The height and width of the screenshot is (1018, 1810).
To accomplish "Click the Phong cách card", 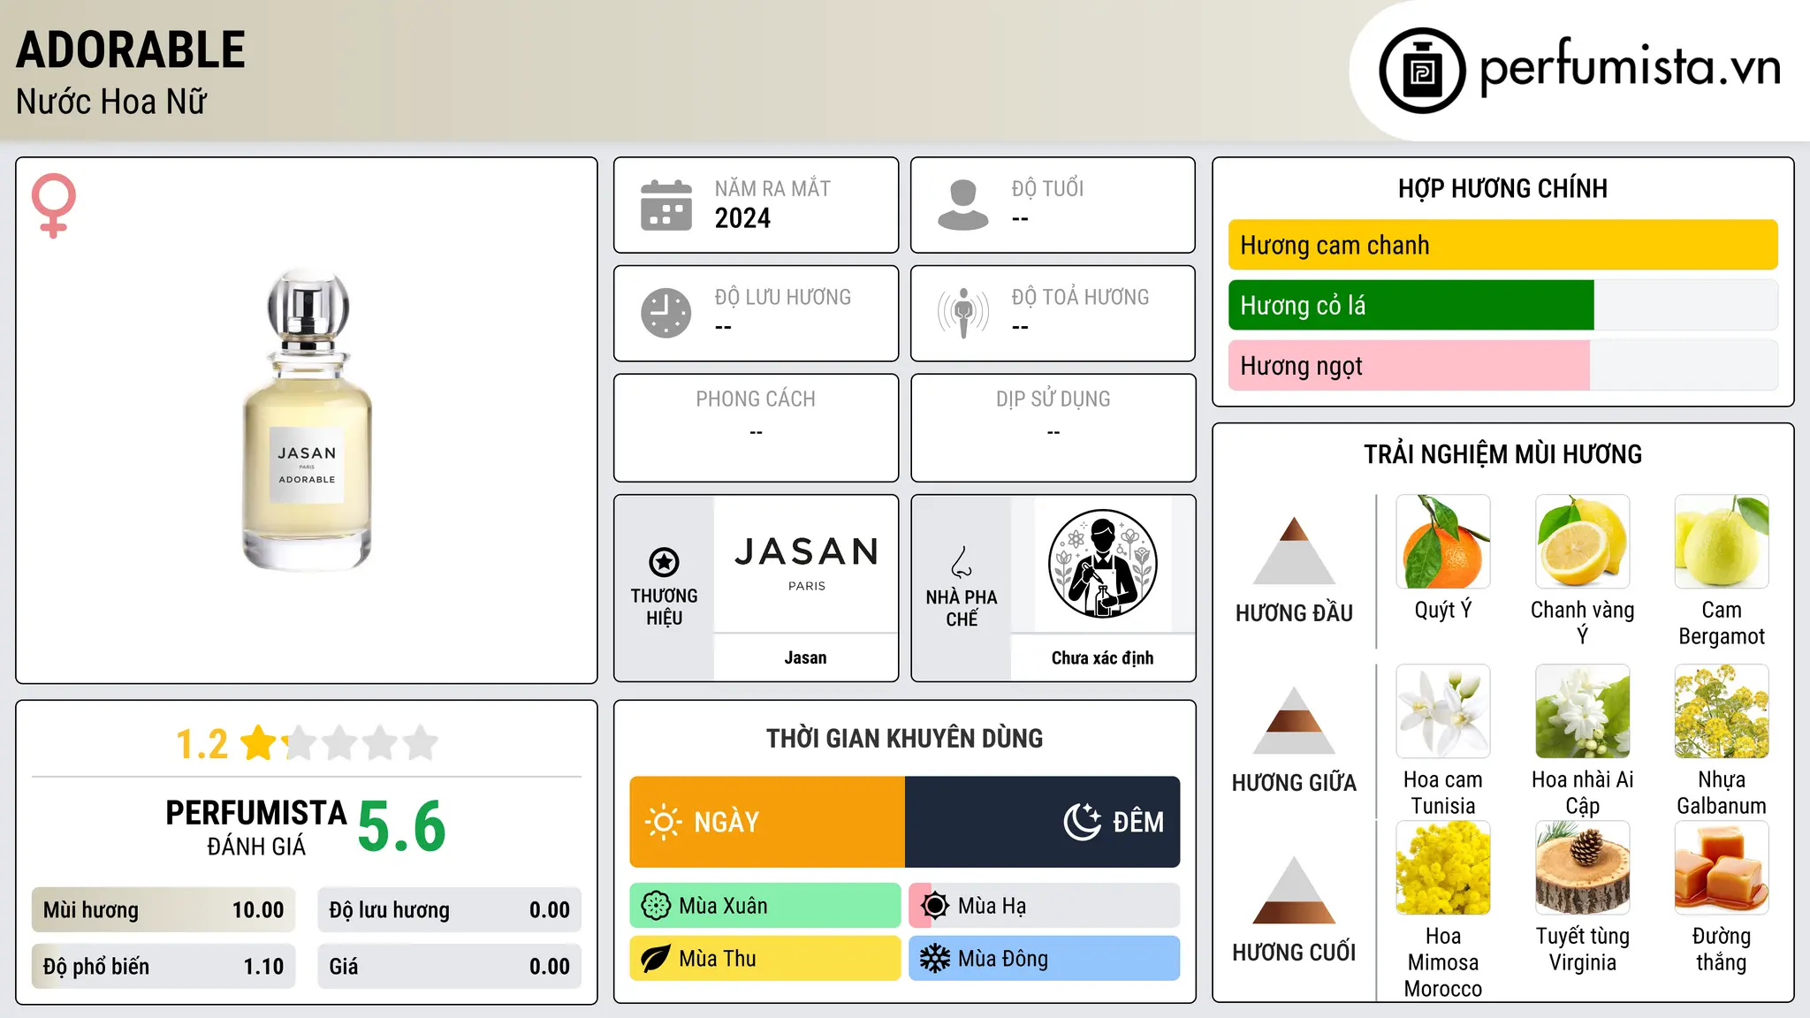I will (x=756, y=428).
